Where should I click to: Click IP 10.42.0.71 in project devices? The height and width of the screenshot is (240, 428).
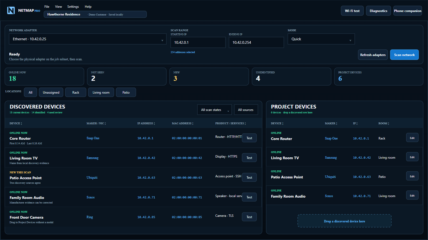tap(362, 196)
